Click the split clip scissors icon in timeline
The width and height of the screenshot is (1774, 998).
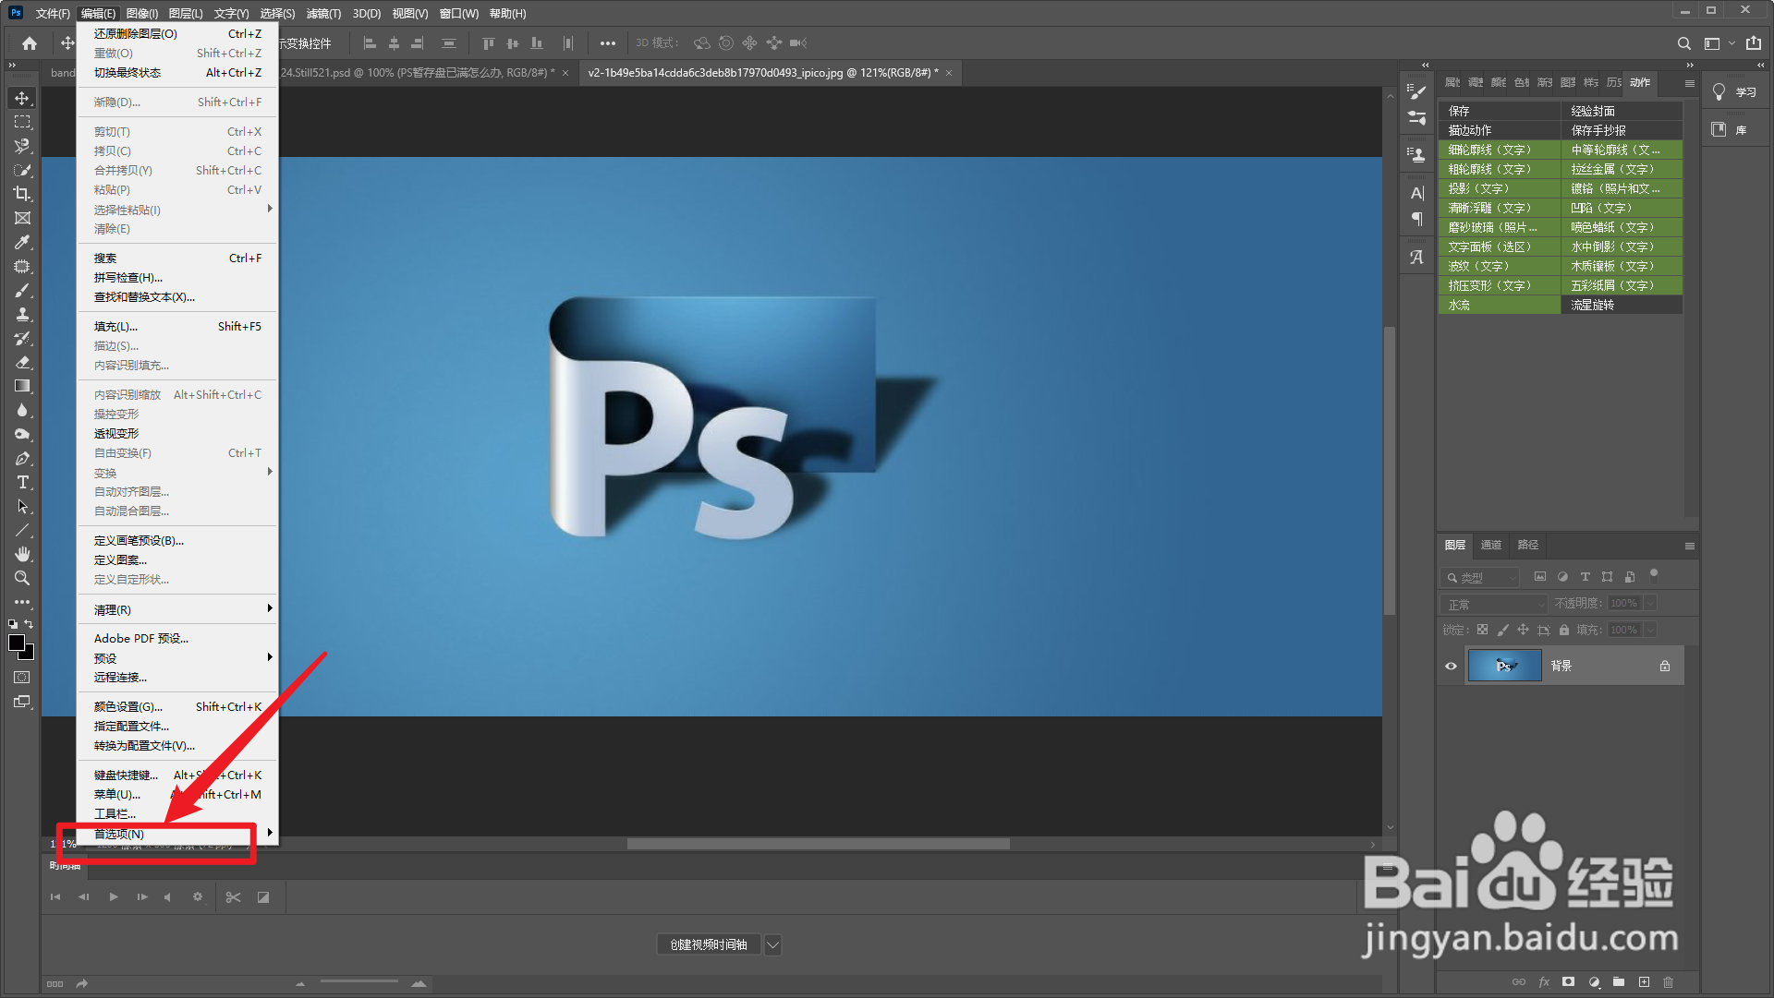233,897
